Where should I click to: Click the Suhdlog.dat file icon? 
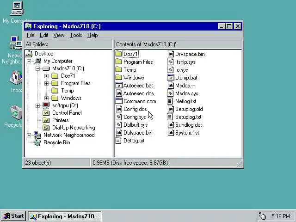click(171, 124)
